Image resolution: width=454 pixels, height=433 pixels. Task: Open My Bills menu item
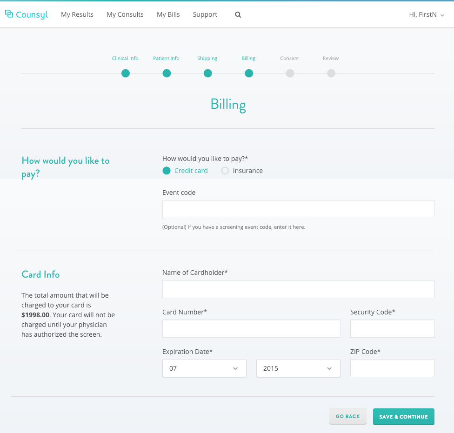(x=168, y=14)
